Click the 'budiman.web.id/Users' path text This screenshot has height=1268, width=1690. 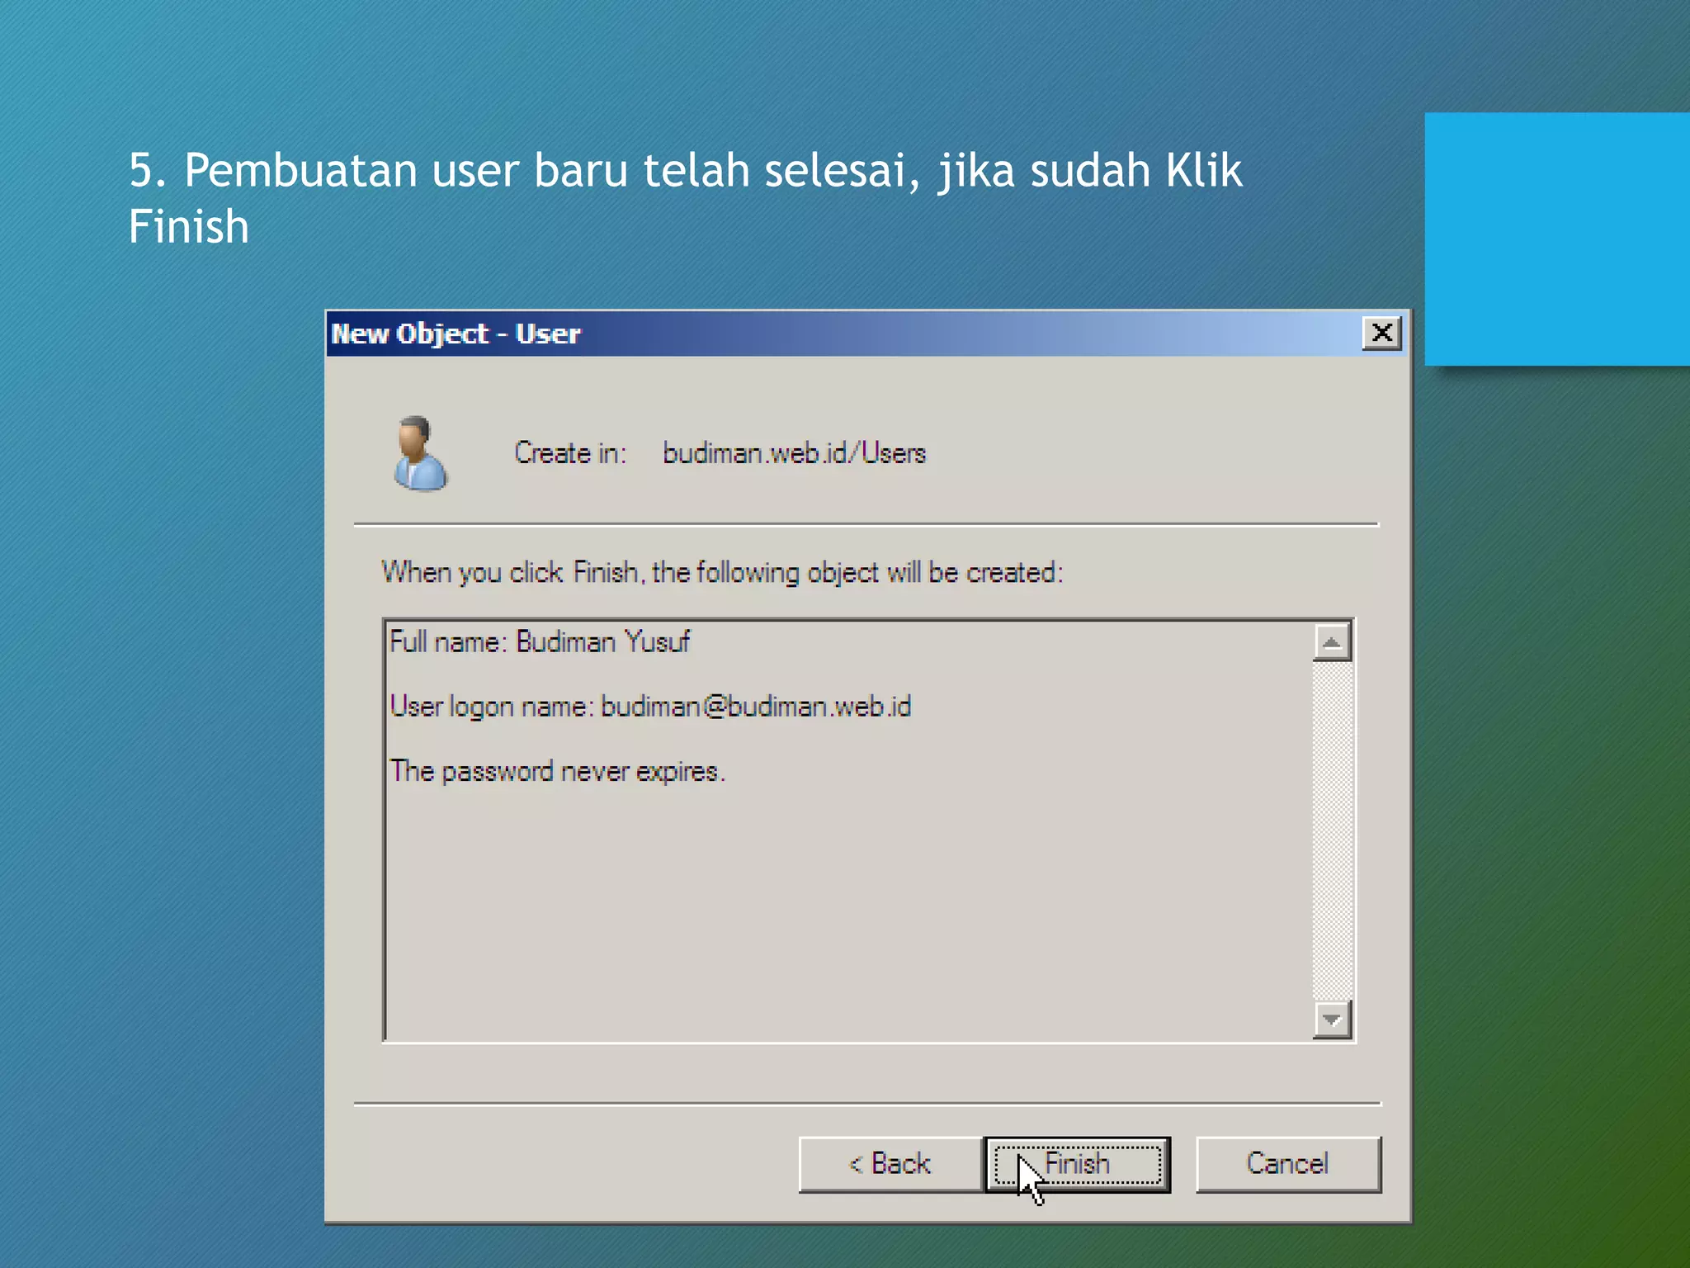click(795, 453)
